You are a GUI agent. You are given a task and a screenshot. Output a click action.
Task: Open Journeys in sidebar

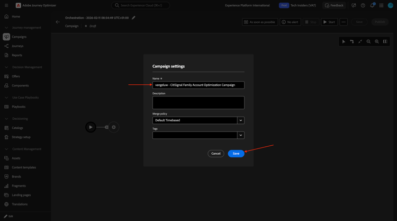point(17,46)
